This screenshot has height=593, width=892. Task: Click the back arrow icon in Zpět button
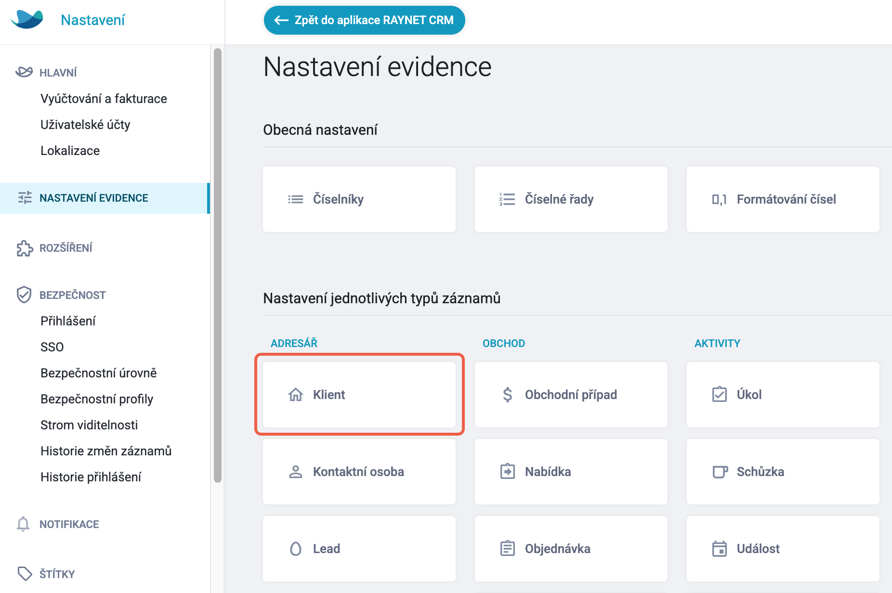pyautogui.click(x=281, y=20)
